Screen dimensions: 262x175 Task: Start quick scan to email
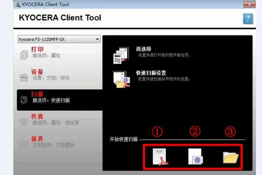coord(195,157)
